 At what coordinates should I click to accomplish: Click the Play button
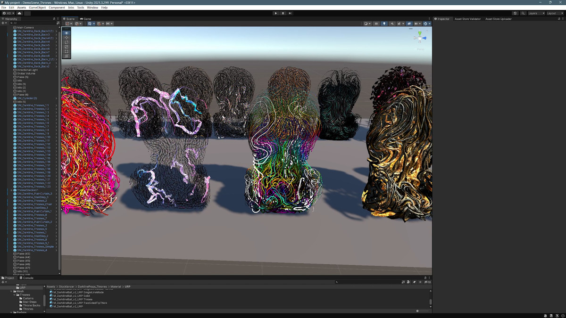[276, 13]
